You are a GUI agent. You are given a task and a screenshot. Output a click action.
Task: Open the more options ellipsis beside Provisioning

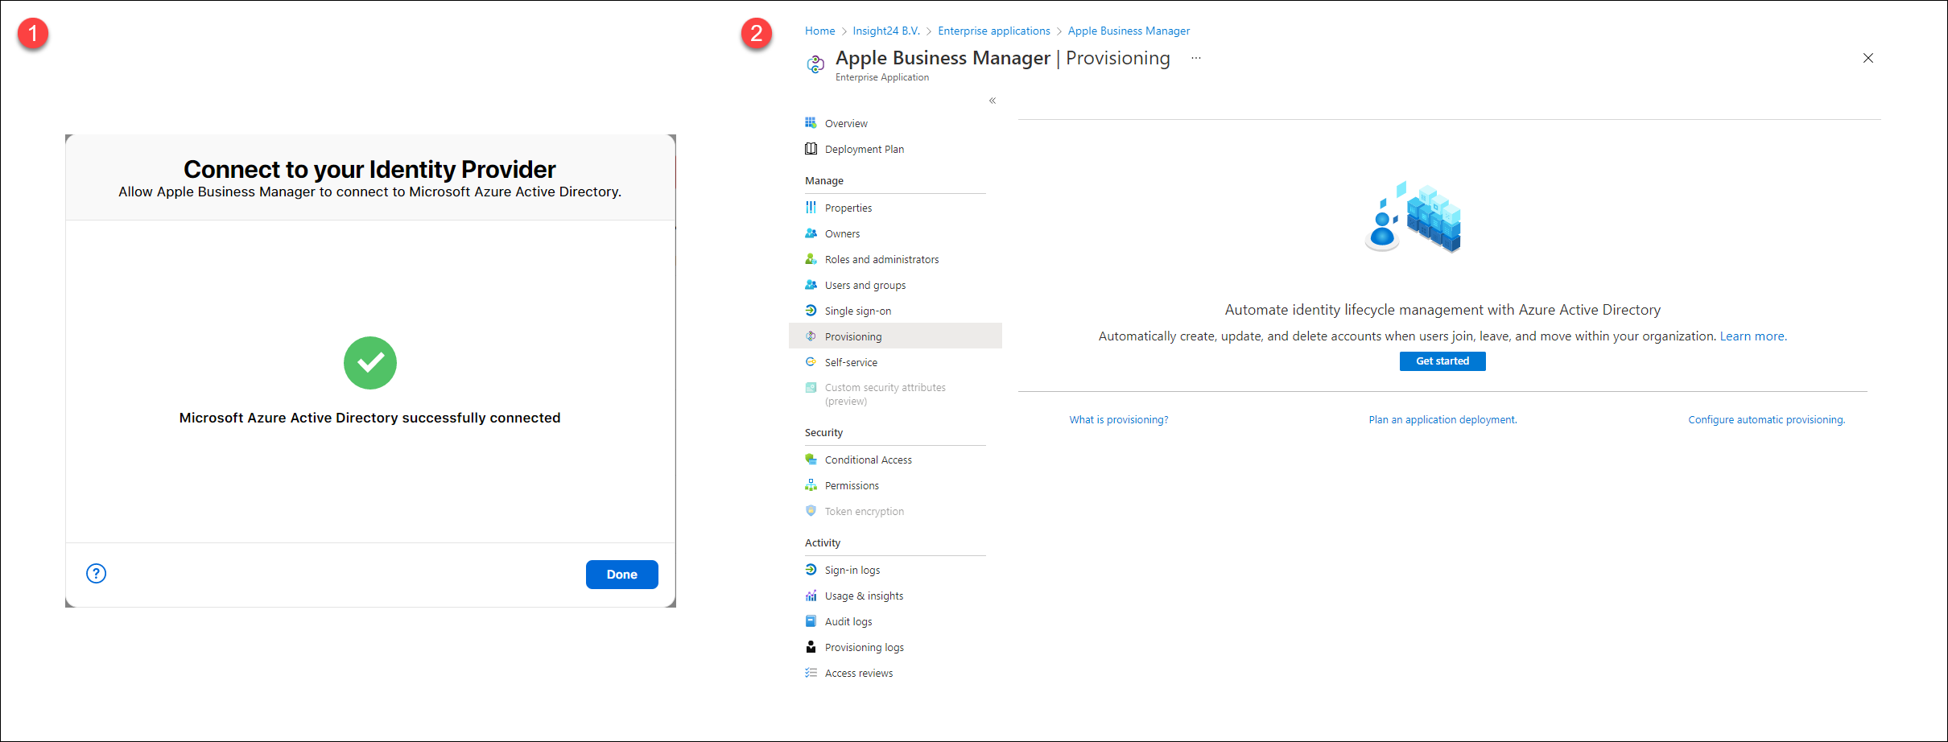pyautogui.click(x=1196, y=58)
